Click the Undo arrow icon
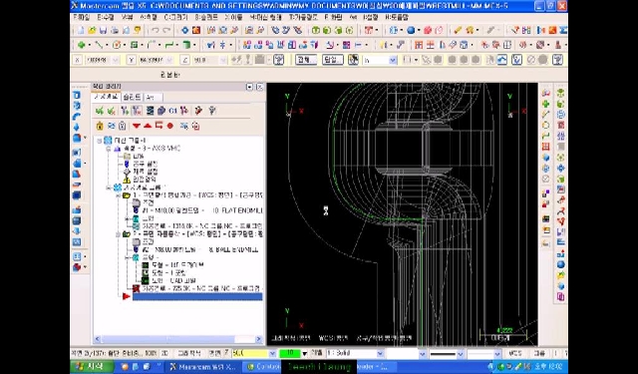 point(156,31)
